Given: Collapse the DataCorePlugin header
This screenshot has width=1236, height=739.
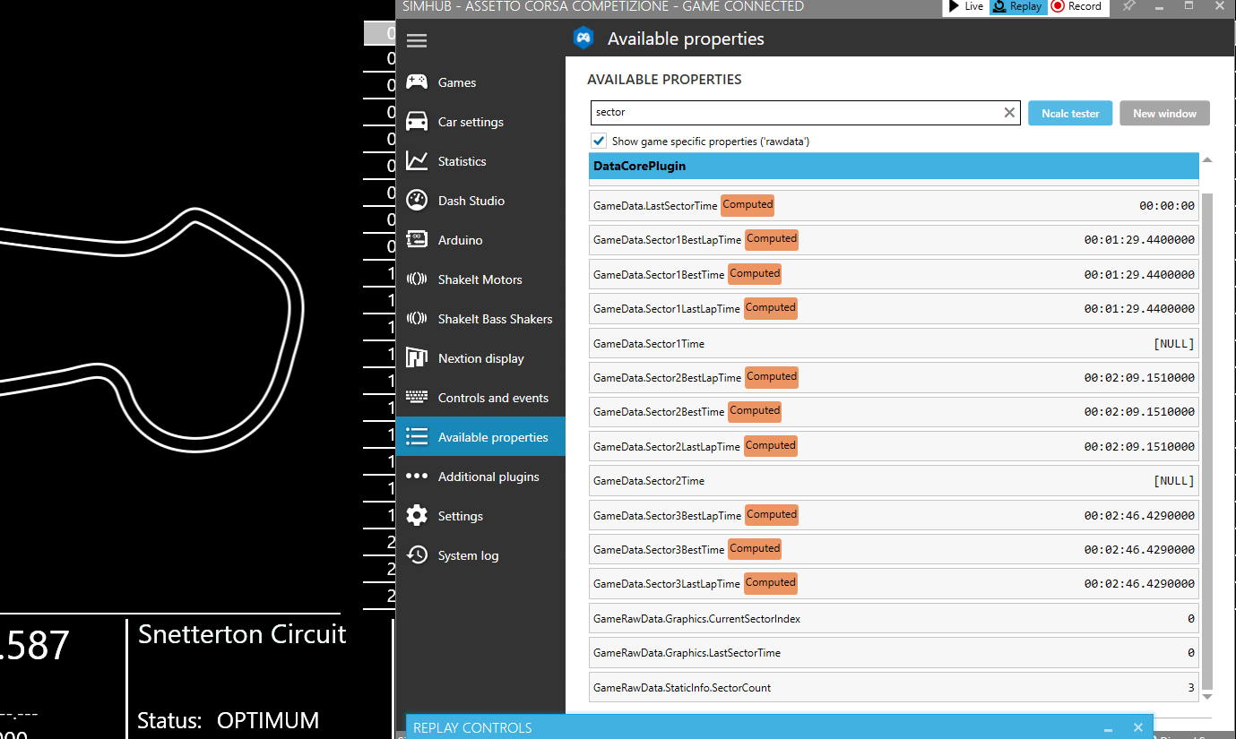Looking at the screenshot, I should pos(894,167).
